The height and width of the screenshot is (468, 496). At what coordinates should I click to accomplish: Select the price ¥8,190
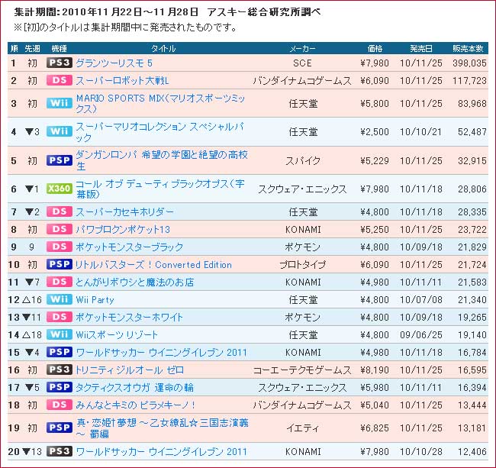tap(375, 370)
